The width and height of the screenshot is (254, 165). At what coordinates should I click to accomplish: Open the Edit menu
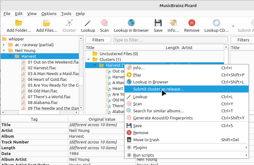pos(19,13)
